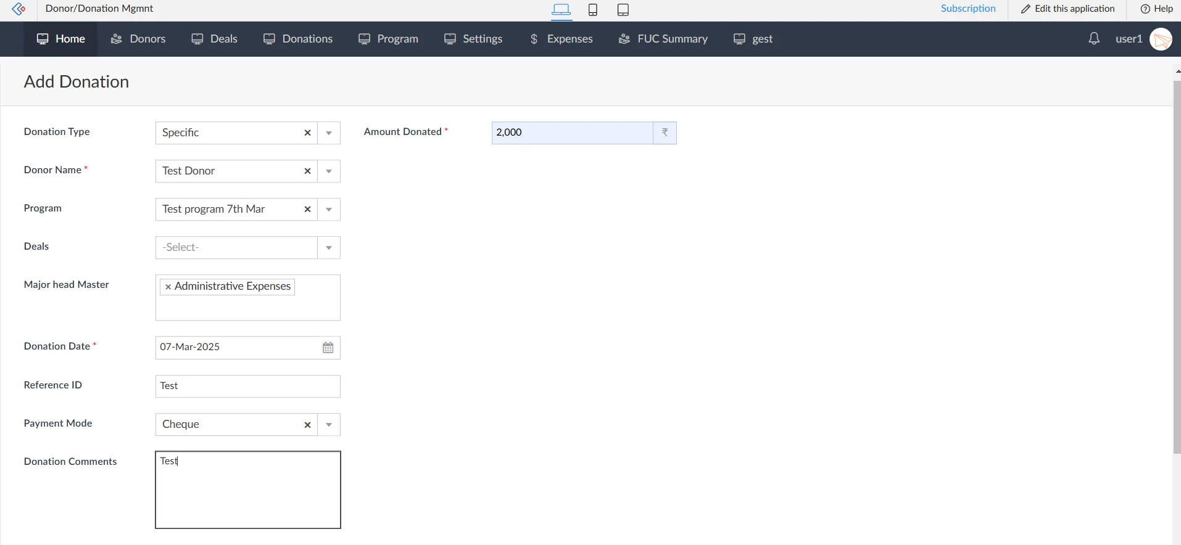Clear the Test Donor selection
The width and height of the screenshot is (1181, 545).
(307, 171)
